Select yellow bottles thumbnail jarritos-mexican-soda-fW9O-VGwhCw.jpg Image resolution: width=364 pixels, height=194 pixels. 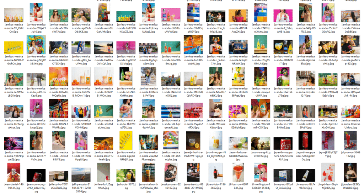[x=14, y=47]
